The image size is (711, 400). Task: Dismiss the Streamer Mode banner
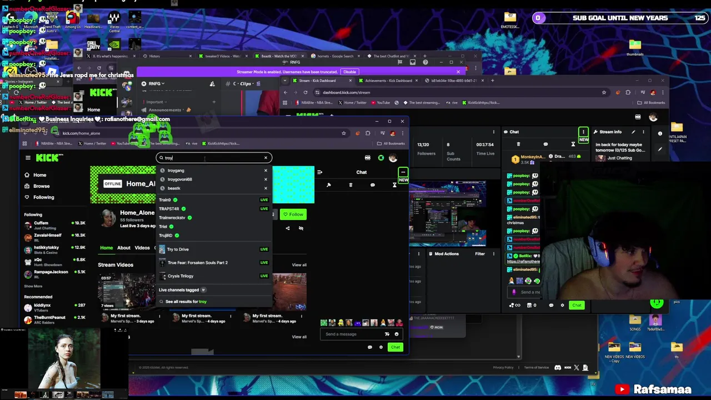458,72
